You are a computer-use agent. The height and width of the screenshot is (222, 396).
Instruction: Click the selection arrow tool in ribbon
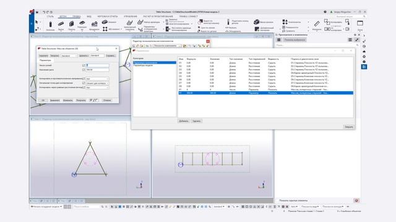[37, 22]
